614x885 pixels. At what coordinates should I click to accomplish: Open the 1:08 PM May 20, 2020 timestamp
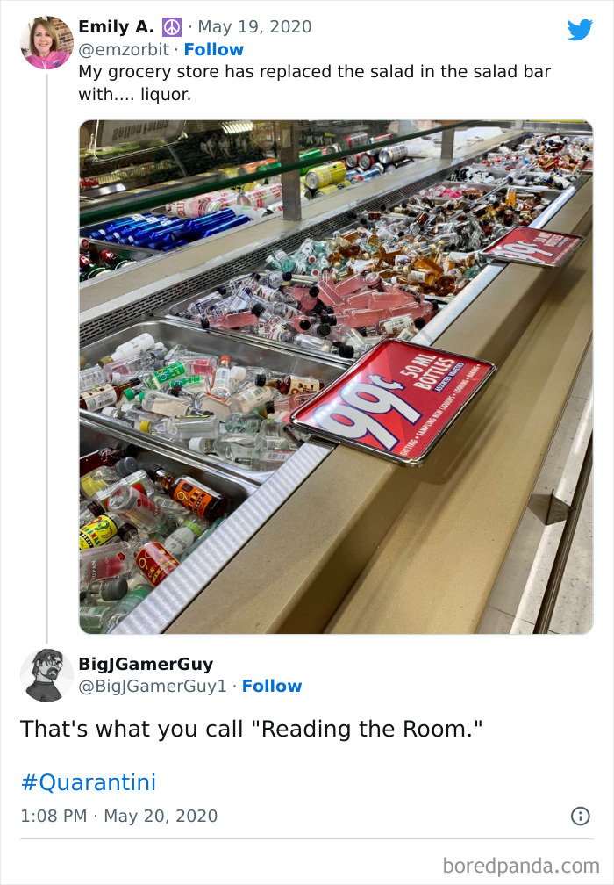(119, 817)
